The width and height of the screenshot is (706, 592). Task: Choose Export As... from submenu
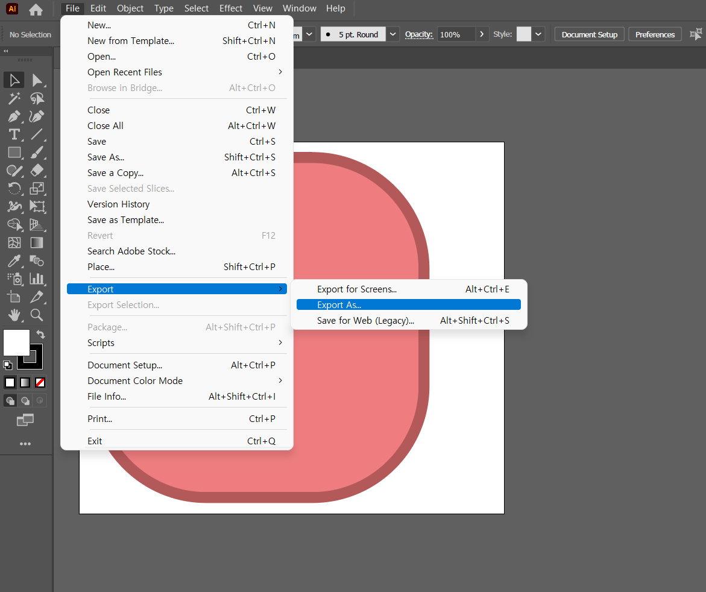tap(408, 305)
